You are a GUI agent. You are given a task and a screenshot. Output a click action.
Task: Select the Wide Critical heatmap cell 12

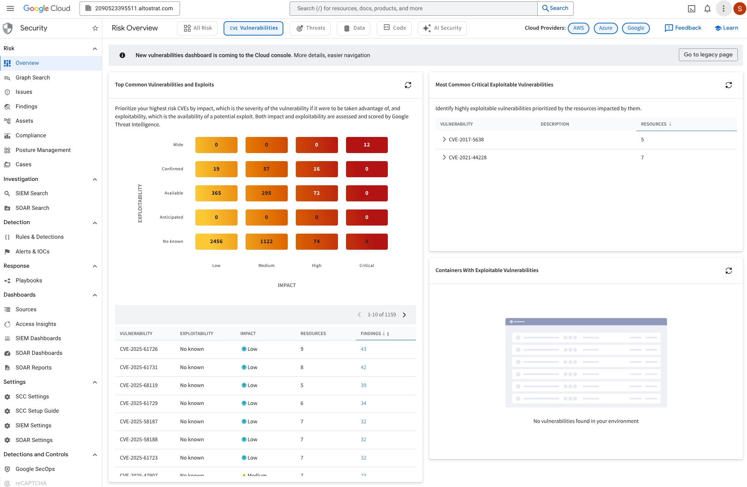[367, 145]
